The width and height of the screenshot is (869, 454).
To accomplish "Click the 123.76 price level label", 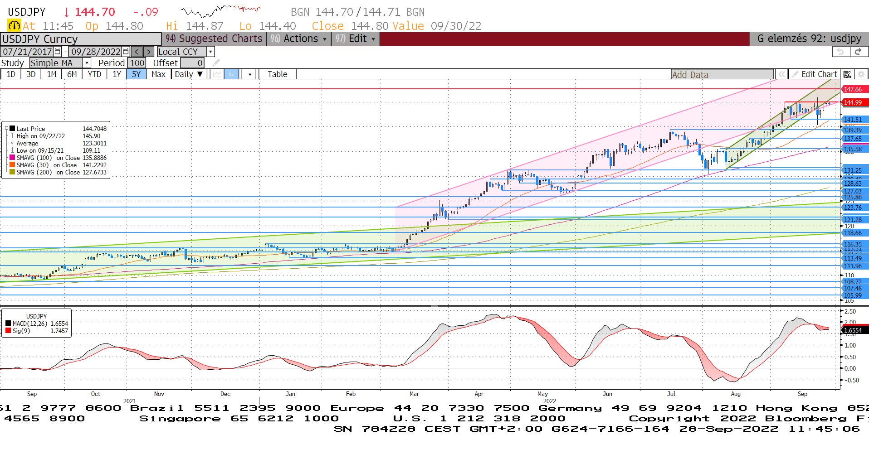I will point(854,208).
